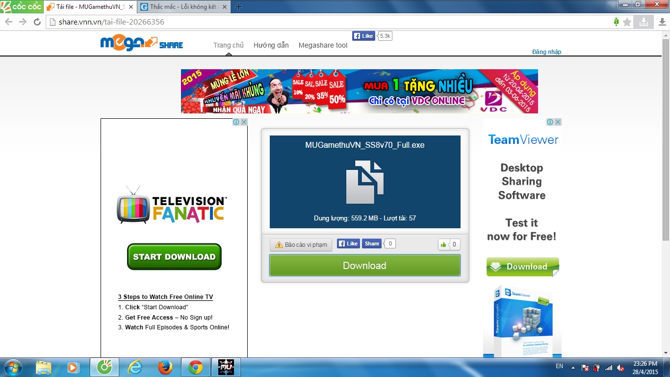Open Google Chrome from the taskbar
Viewport: 670px width, 377px height.
[x=196, y=367]
